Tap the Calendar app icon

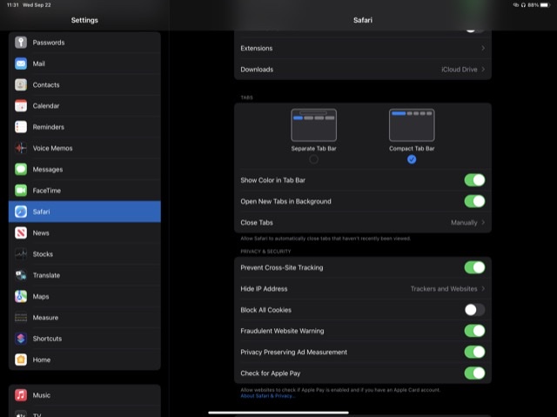point(21,106)
